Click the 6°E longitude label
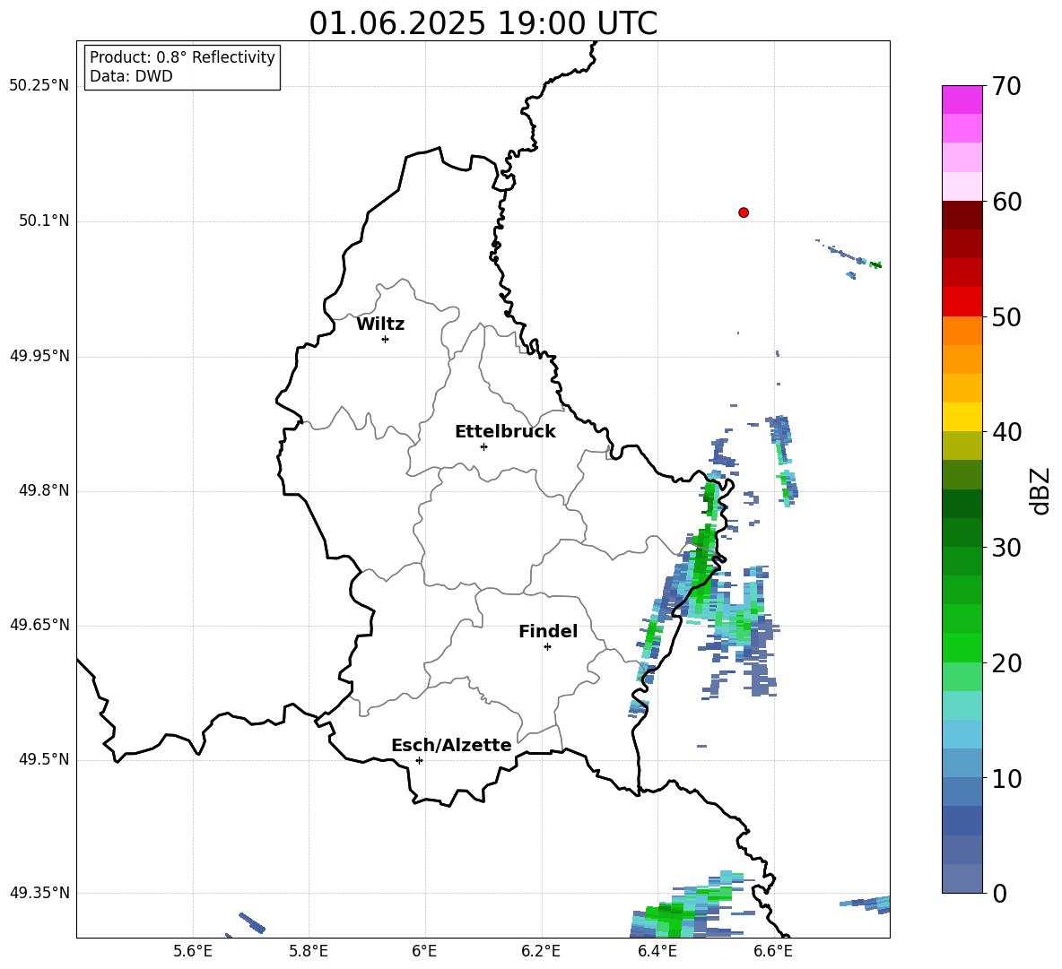Viewport: 1062px width, 969px height. point(424,951)
